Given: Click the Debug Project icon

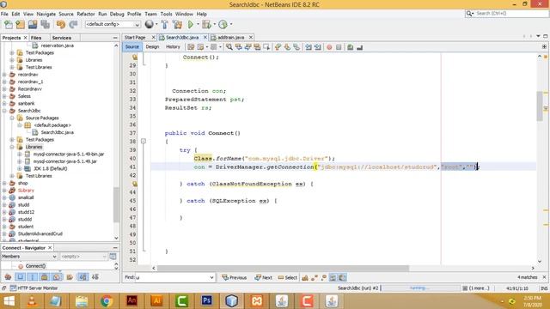Looking at the screenshot, I should (206, 24).
